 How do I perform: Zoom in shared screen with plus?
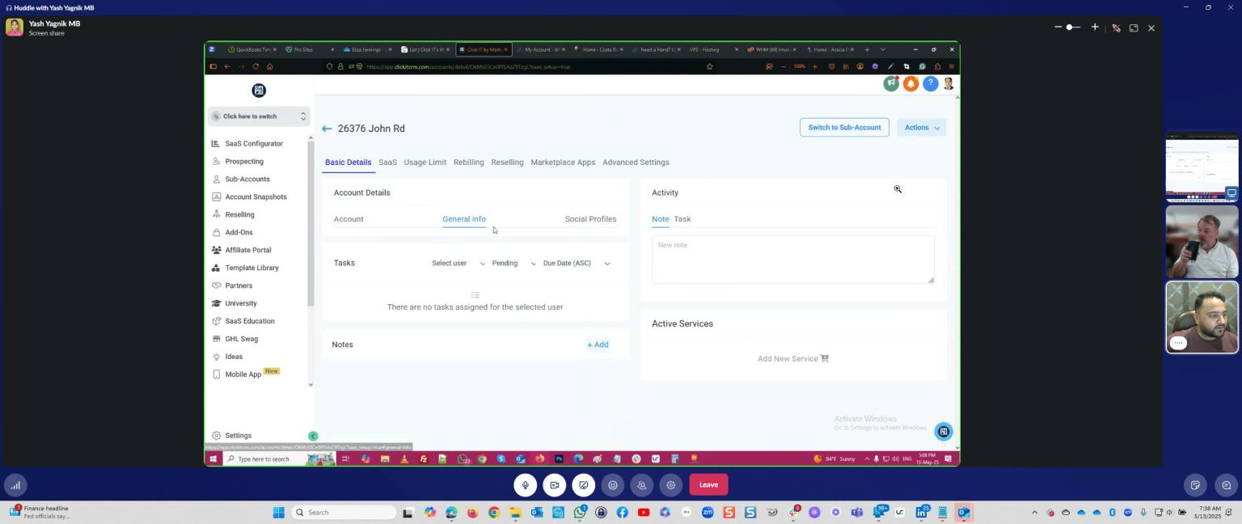coord(1095,27)
